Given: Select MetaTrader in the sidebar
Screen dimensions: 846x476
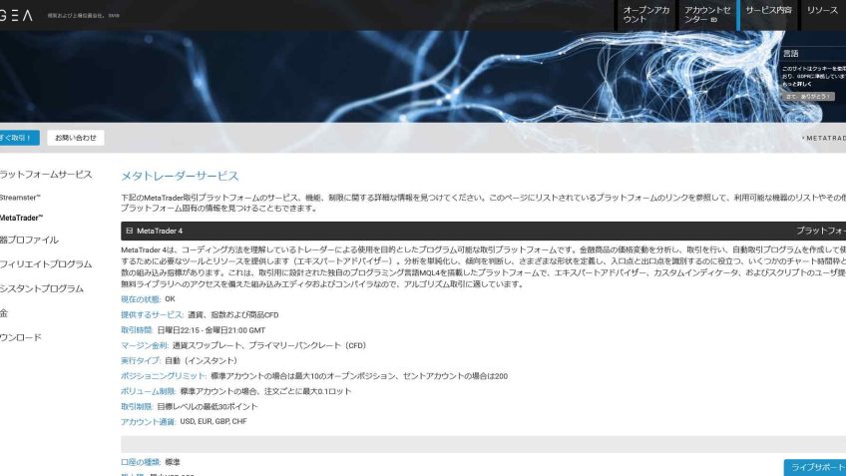Looking at the screenshot, I should click(x=22, y=218).
